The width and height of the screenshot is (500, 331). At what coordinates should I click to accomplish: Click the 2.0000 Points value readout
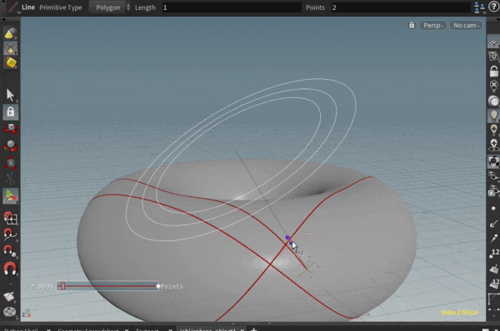tap(42, 286)
